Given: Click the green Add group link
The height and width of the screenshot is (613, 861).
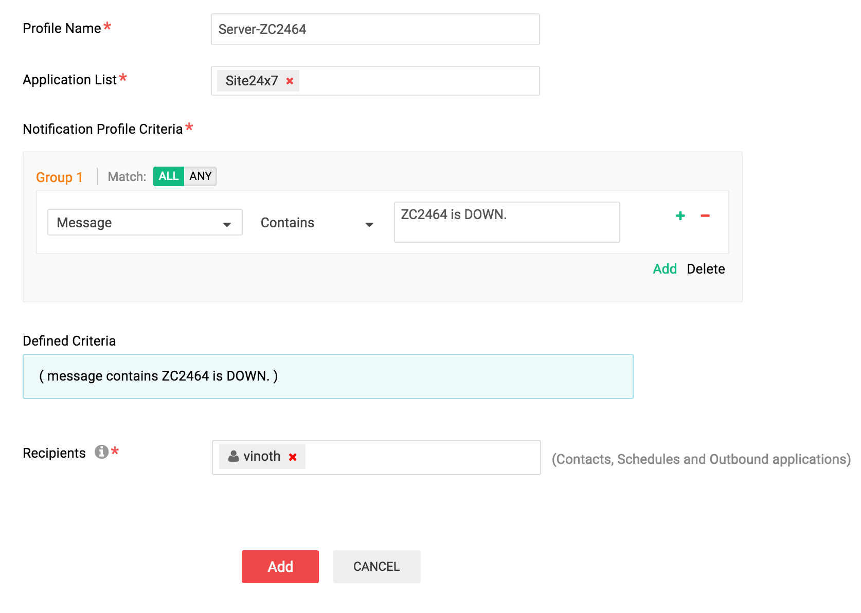Looking at the screenshot, I should coord(665,269).
